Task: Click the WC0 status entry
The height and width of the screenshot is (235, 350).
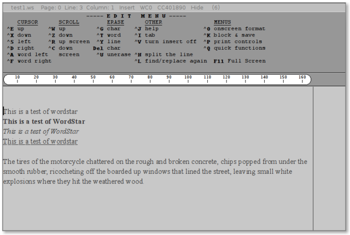Action: (146, 8)
